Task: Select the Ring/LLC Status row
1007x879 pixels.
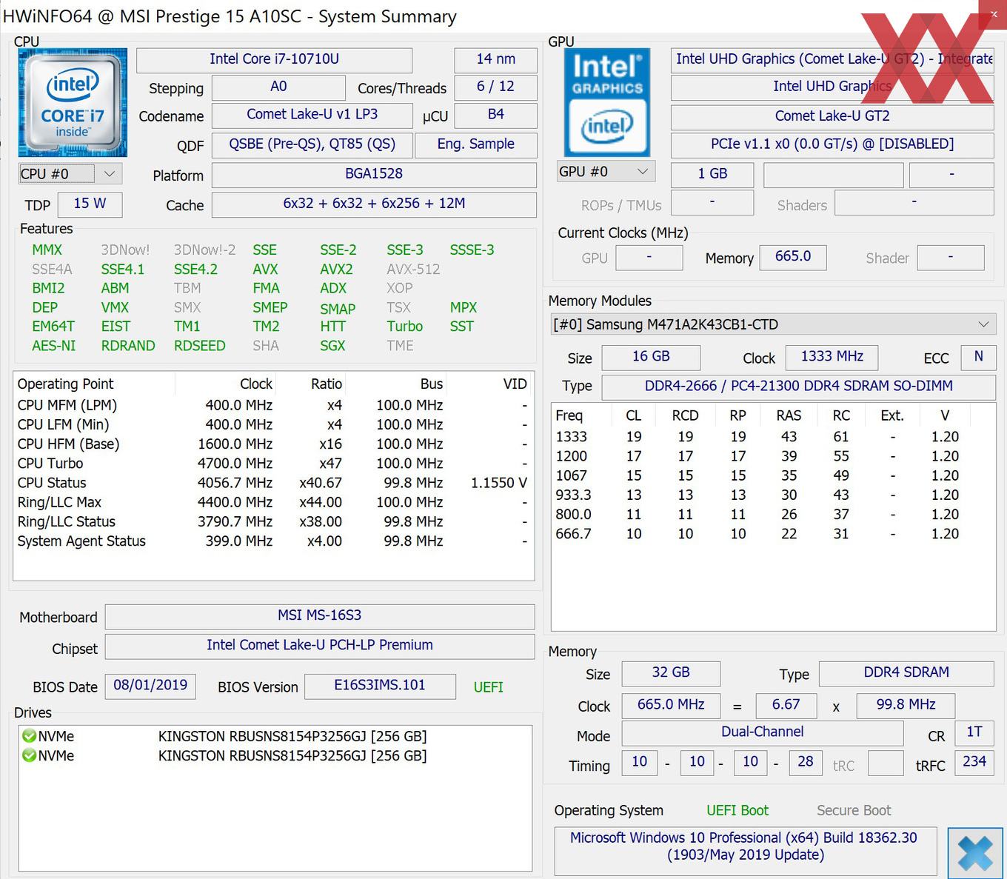Action: (x=273, y=521)
